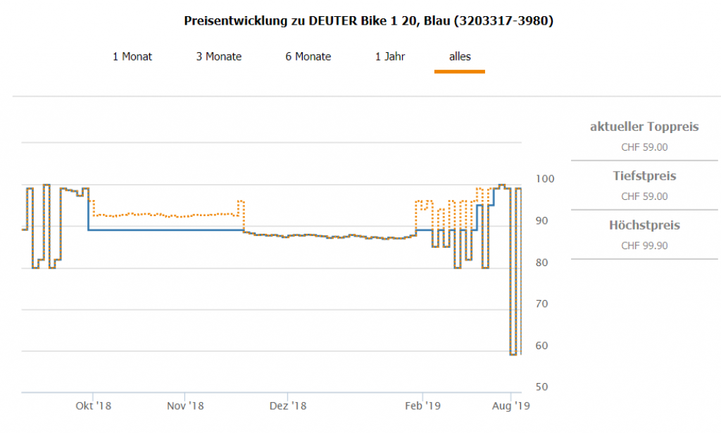Switch to the 3 Monate view
The image size is (721, 433).
click(218, 56)
